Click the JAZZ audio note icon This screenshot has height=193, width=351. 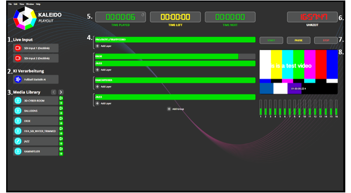click(18, 141)
